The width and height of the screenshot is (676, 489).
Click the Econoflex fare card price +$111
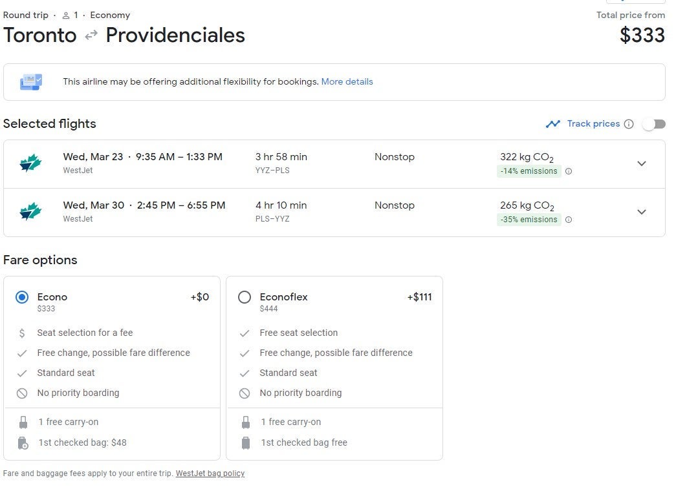coord(419,297)
